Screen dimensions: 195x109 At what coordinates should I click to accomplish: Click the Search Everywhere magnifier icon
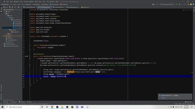pyautogui.click(x=188, y=4)
